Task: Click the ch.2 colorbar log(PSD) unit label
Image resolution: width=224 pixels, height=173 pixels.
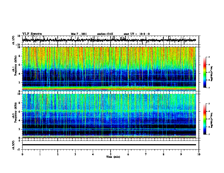Action: coord(212,120)
